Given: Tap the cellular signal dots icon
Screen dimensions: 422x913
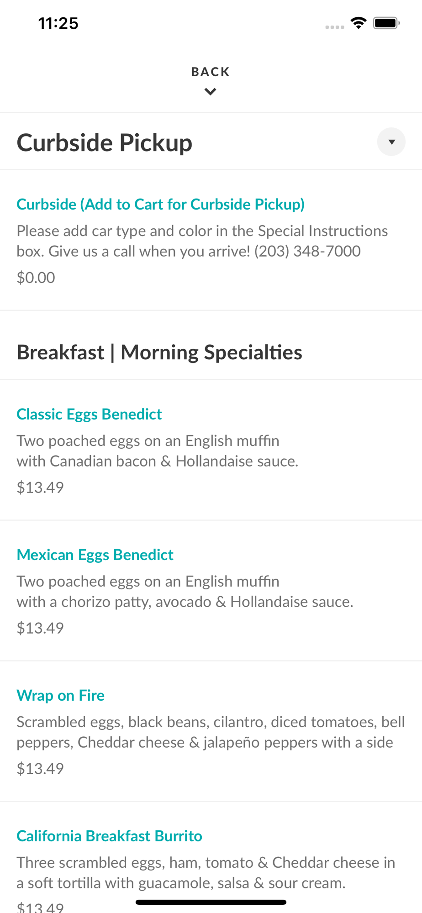Looking at the screenshot, I should 335,27.
